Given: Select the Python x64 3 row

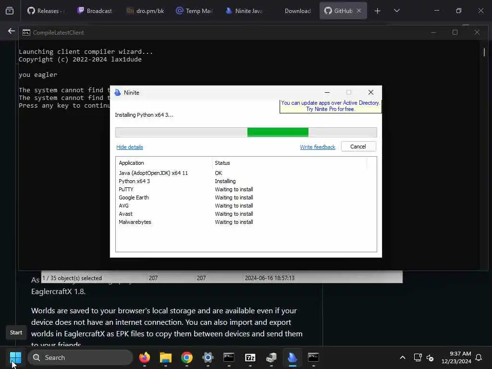Looking at the screenshot, I should (246, 181).
